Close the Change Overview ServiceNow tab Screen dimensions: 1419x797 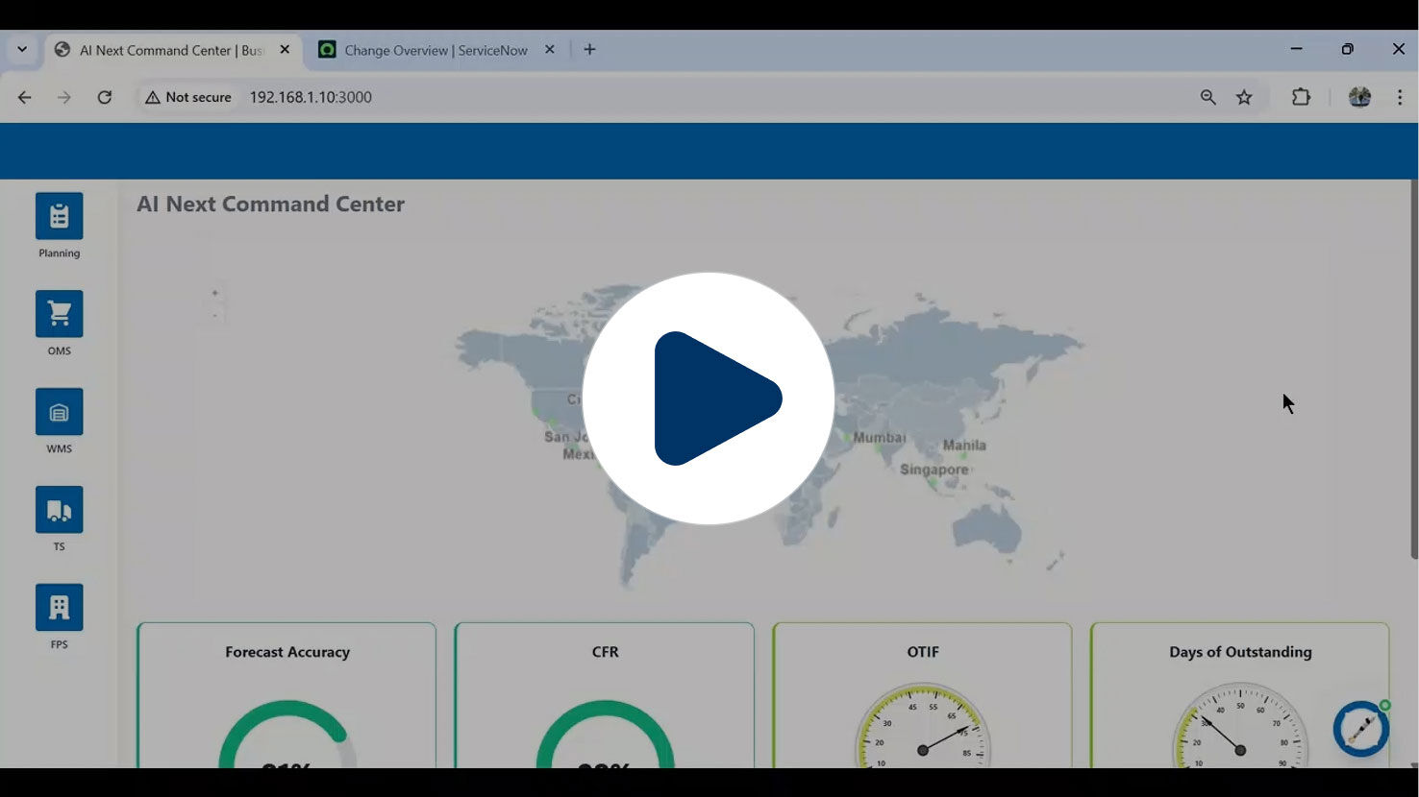[x=550, y=50]
